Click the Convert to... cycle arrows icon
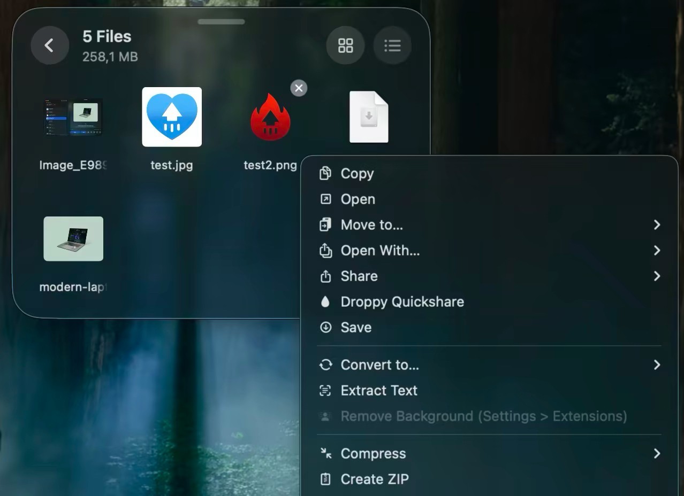The image size is (684, 496). [325, 365]
